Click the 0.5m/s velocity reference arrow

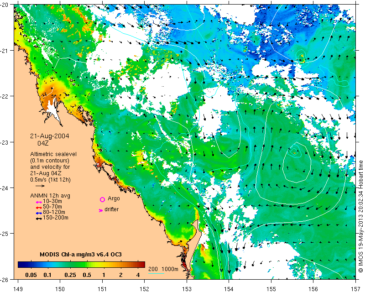pos(40,186)
